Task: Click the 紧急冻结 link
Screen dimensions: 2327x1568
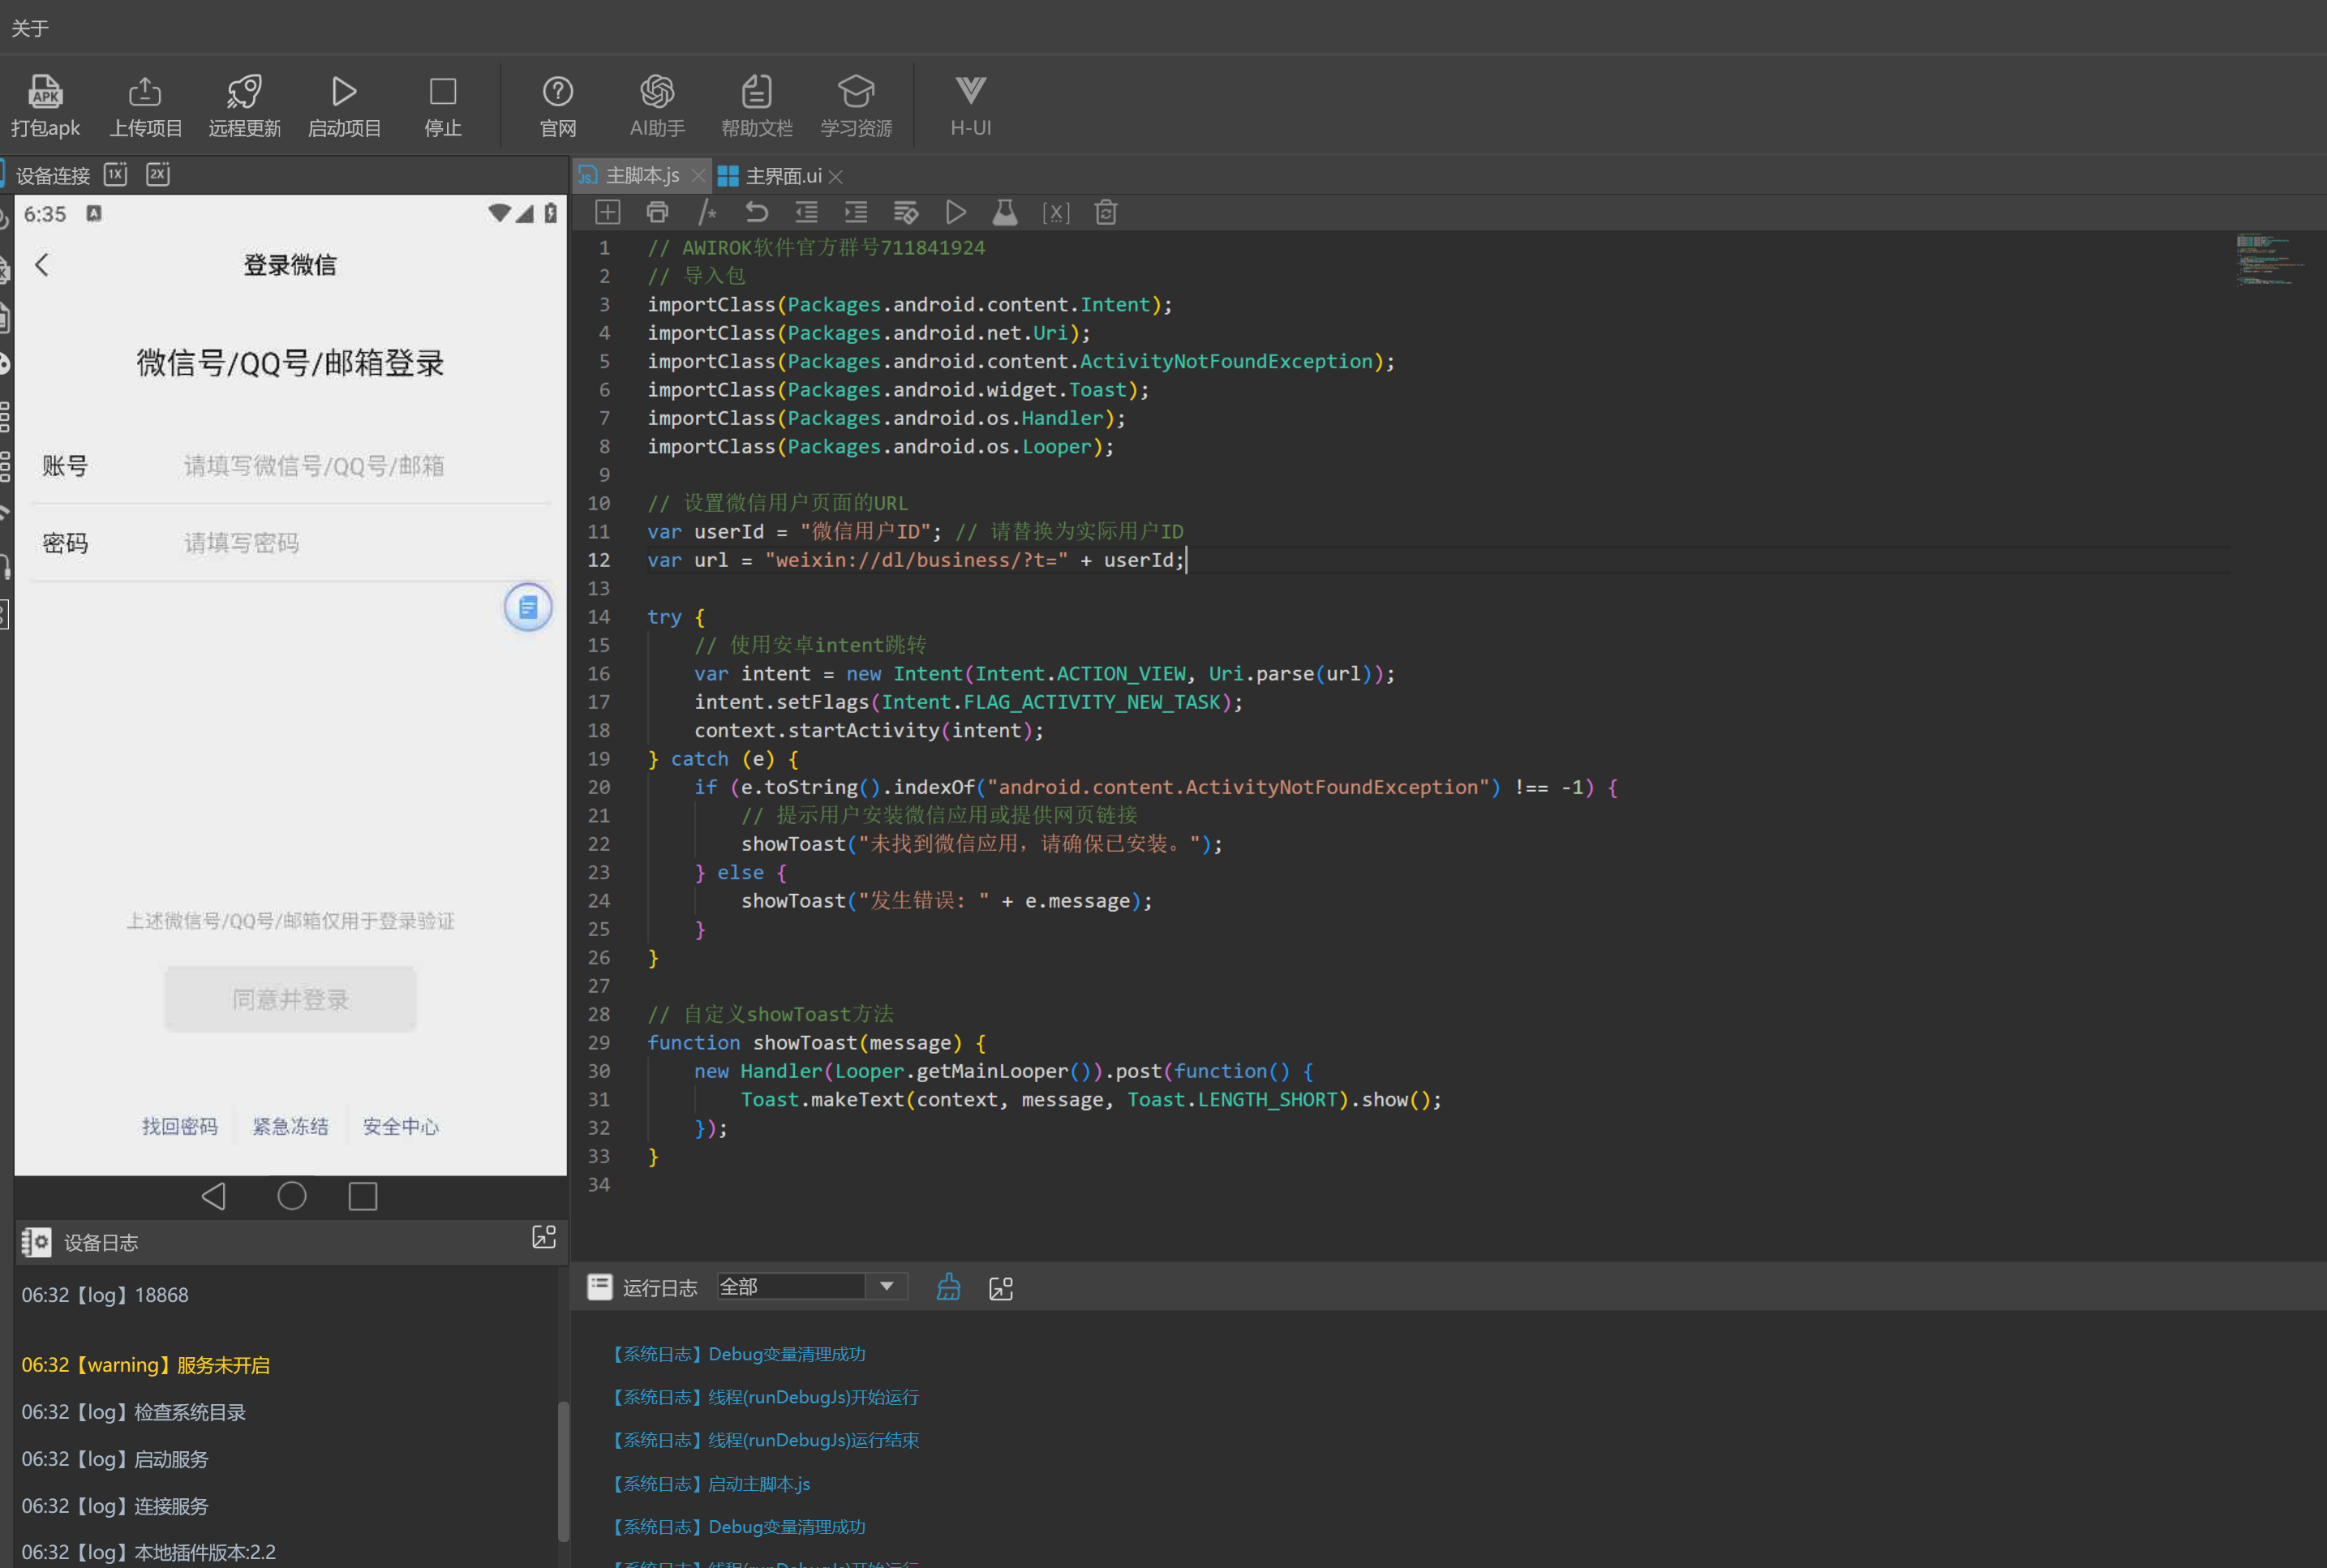Action: (290, 1126)
